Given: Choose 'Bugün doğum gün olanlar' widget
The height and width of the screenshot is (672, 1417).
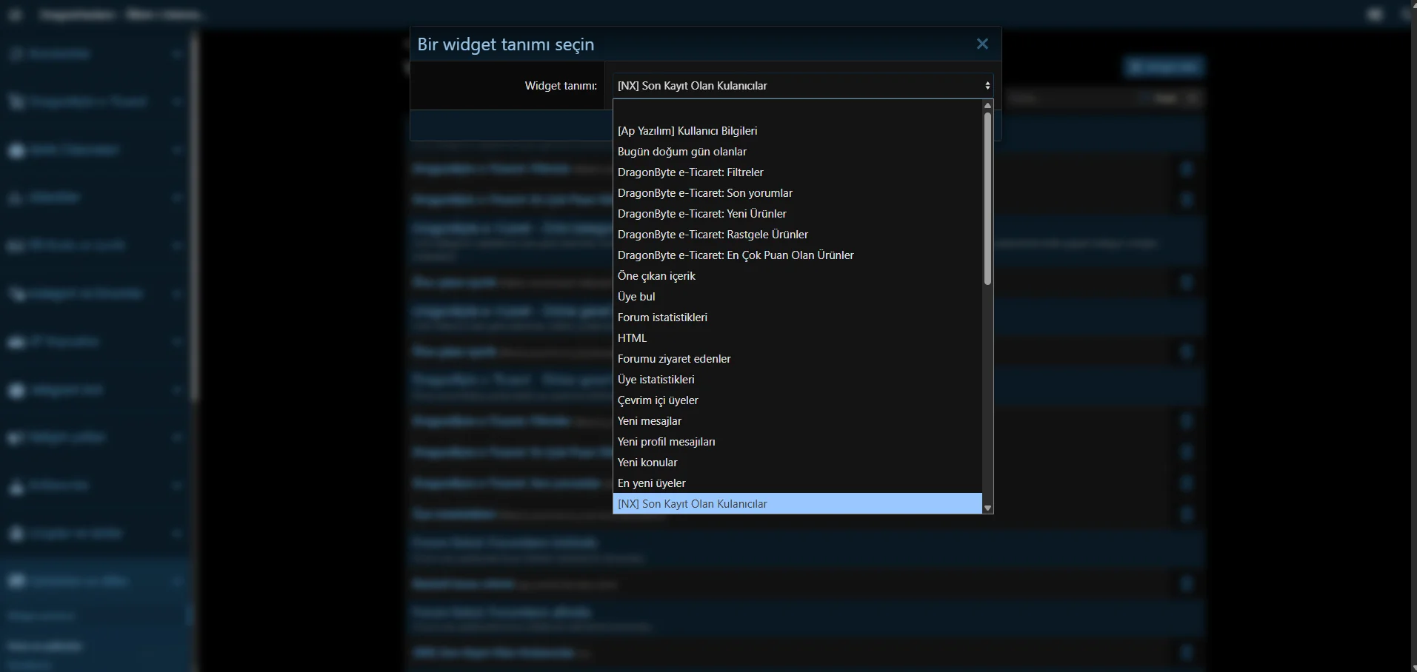Looking at the screenshot, I should coord(681,152).
